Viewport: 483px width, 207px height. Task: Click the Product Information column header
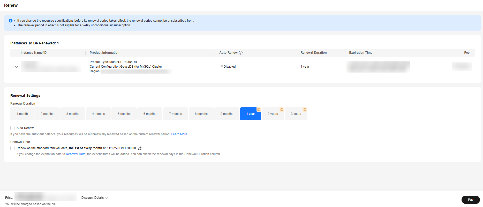(104, 53)
